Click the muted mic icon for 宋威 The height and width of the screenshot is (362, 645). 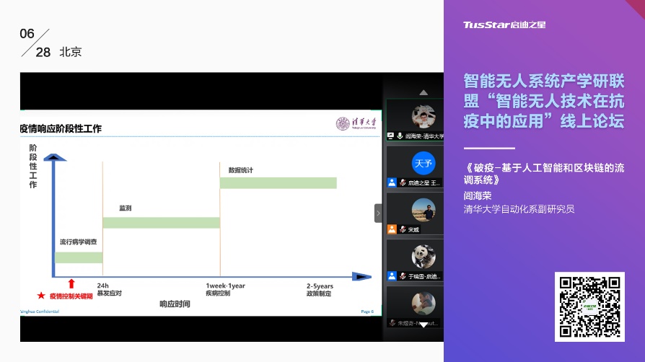coord(402,229)
